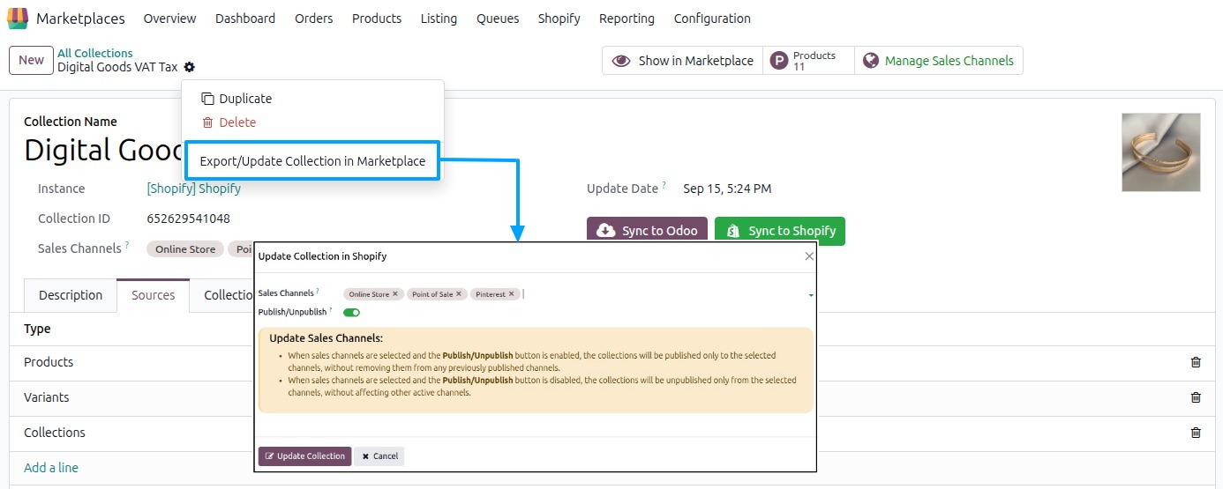Click Show in Marketplace button
The height and width of the screenshot is (489, 1223).
click(683, 61)
